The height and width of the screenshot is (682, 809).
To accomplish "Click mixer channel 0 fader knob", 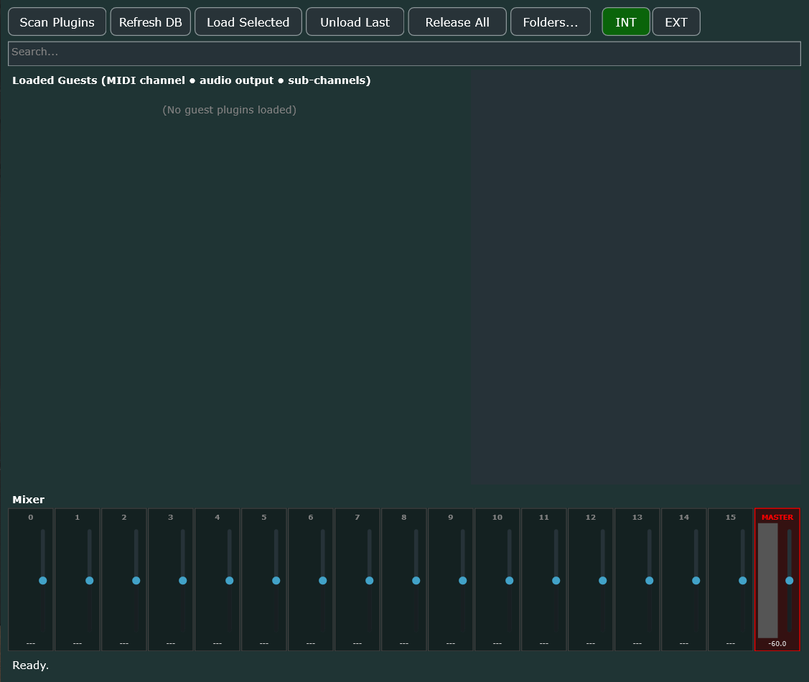I will 43,580.
